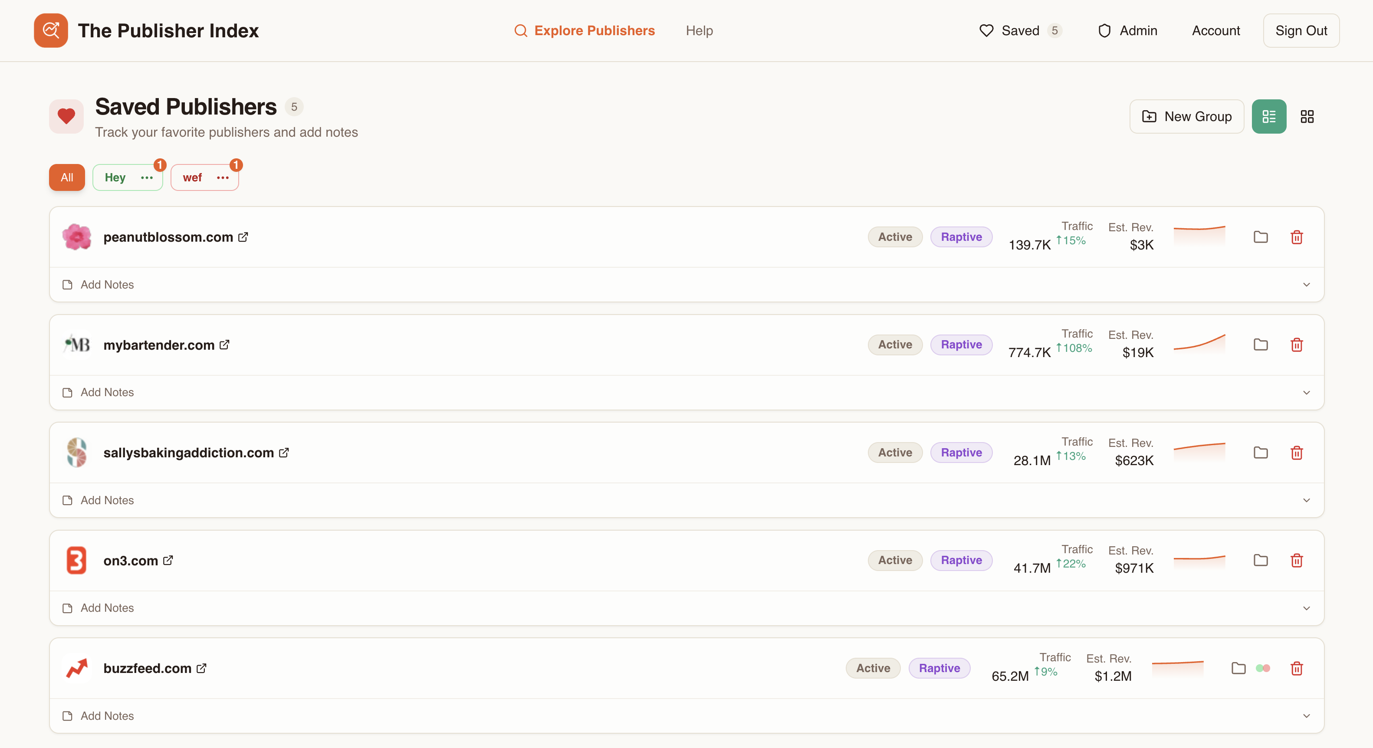The height and width of the screenshot is (748, 1373).
Task: Click the sallysbakingaddiction.com S favicon
Action: tap(77, 453)
